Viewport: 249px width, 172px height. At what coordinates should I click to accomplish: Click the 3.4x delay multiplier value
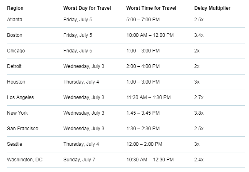pyautogui.click(x=199, y=35)
